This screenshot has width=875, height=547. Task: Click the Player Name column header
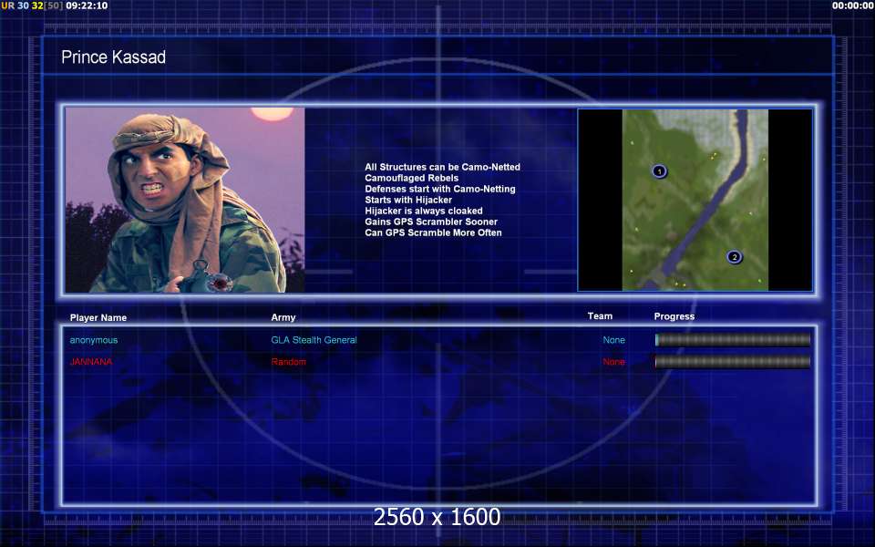click(x=98, y=317)
